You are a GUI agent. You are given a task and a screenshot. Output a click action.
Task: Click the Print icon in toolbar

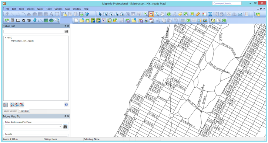146,21
